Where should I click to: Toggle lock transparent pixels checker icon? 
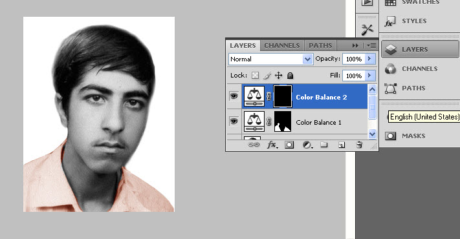pyautogui.click(x=255, y=76)
